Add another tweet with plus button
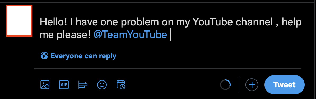 (252, 85)
